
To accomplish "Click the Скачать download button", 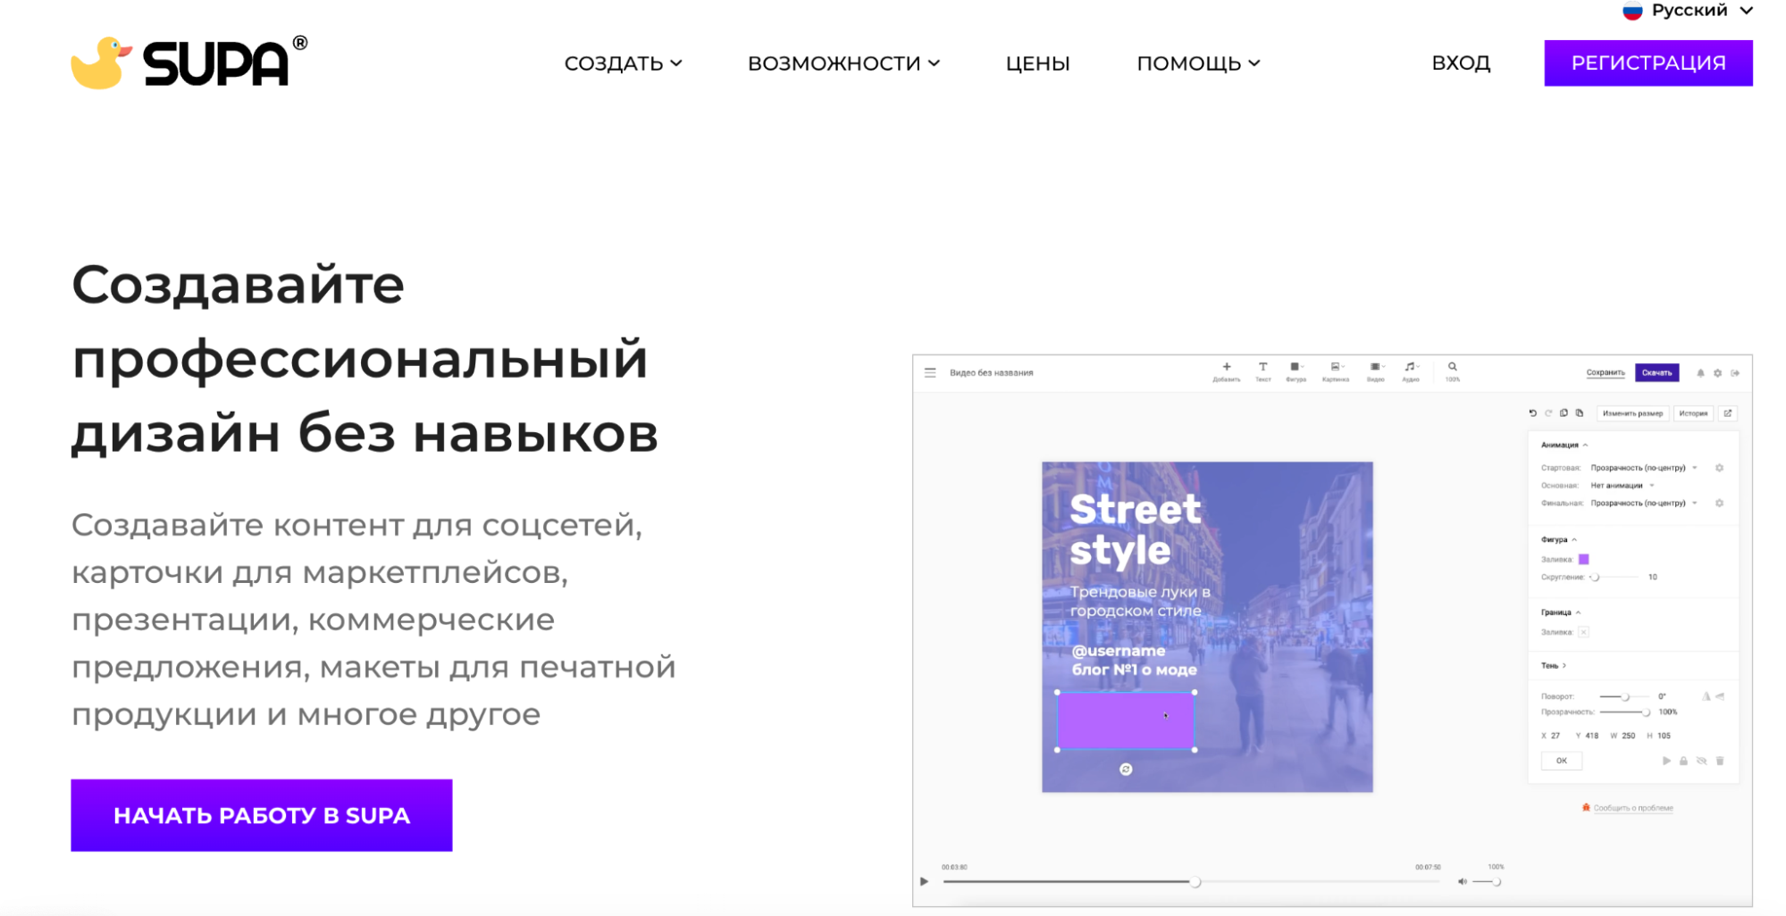I will point(1657,373).
